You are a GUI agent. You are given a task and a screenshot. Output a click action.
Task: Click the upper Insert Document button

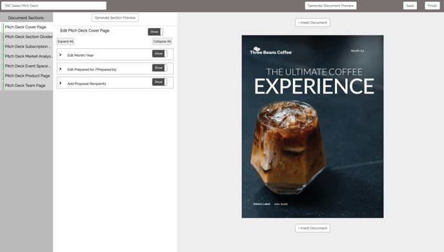(312, 23)
